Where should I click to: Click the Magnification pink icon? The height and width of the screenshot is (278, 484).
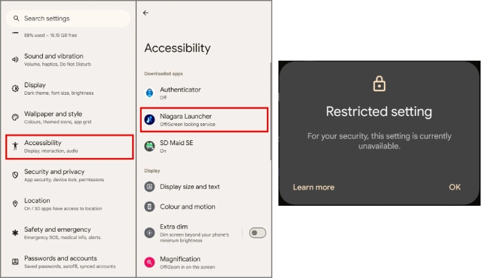click(x=149, y=262)
